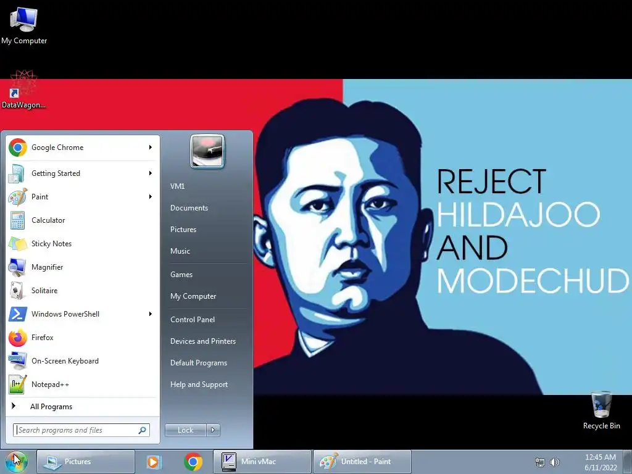Open Devices and Printers

click(x=202, y=341)
